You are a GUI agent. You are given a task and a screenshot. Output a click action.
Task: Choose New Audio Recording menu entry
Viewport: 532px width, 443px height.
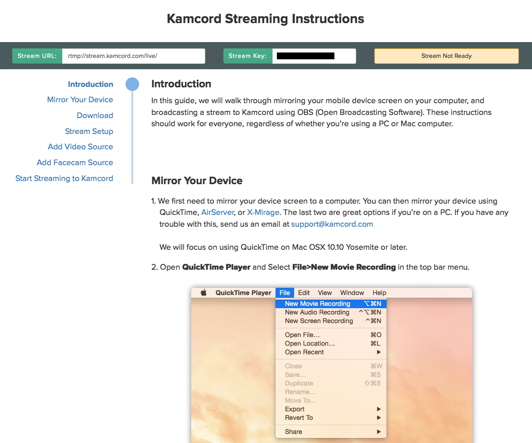pos(331,312)
